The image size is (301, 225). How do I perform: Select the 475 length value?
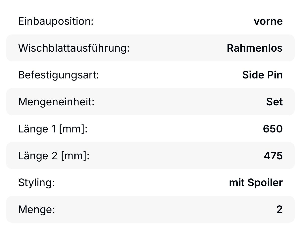click(273, 156)
